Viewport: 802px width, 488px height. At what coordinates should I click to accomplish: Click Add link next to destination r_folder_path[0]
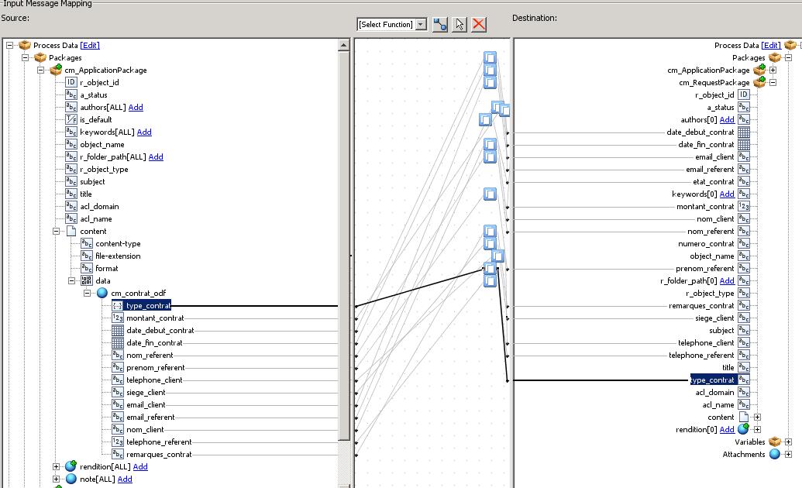coord(727,281)
